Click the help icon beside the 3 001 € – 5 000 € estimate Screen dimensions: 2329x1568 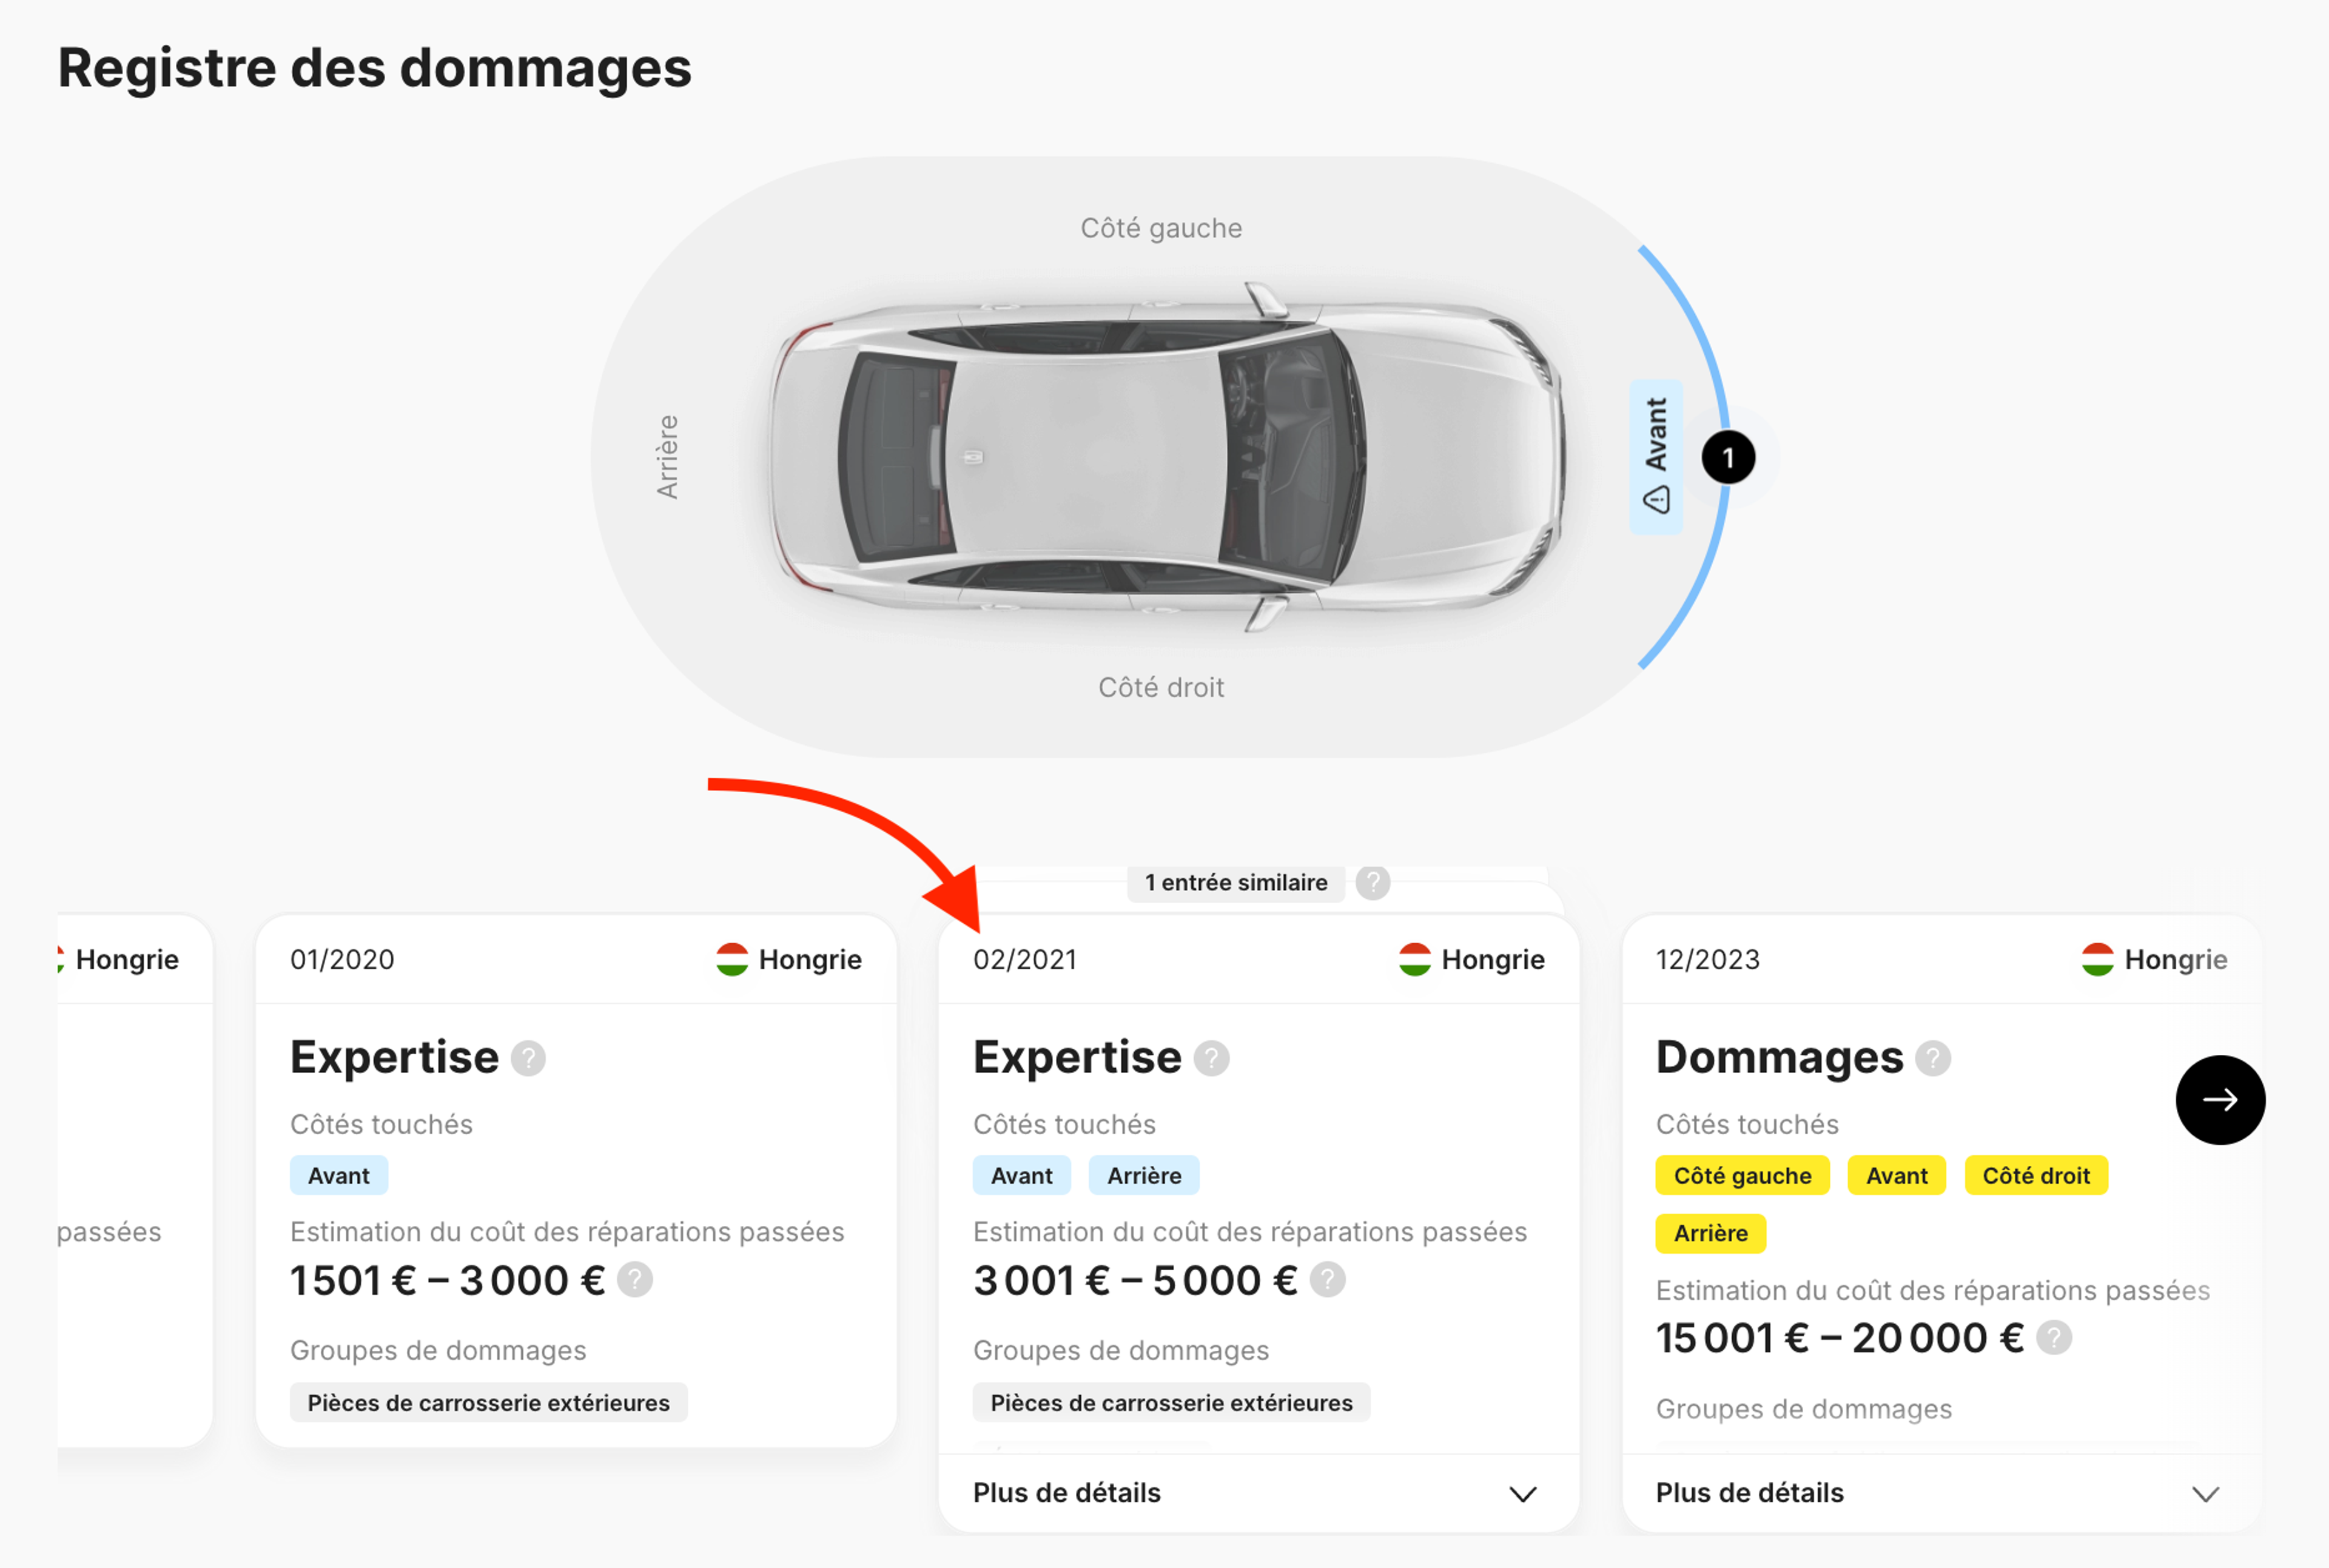pos(1327,1280)
